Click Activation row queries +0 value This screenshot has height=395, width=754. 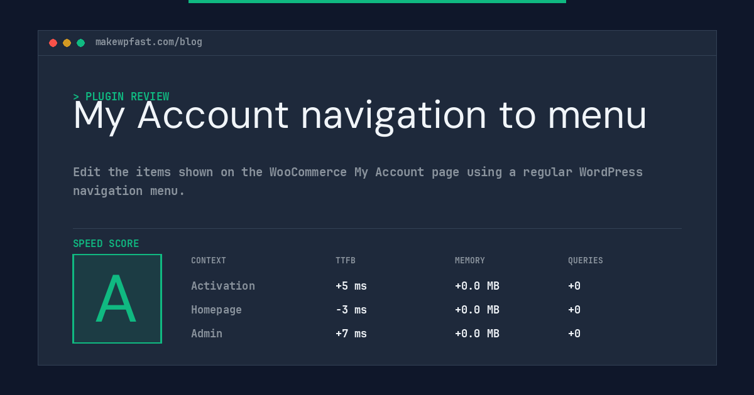[574, 286]
